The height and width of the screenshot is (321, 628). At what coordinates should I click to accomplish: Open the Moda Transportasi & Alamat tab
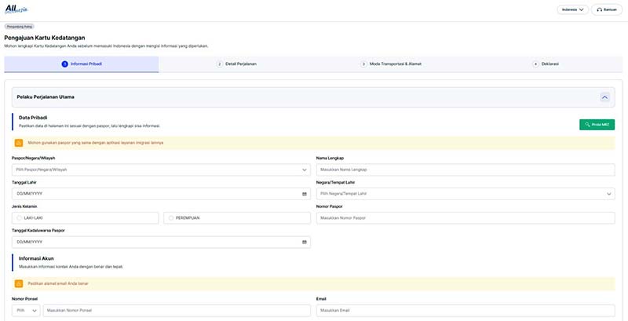tap(391, 64)
